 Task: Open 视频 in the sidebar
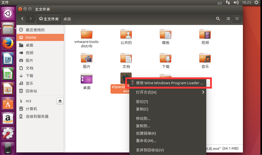40,53
